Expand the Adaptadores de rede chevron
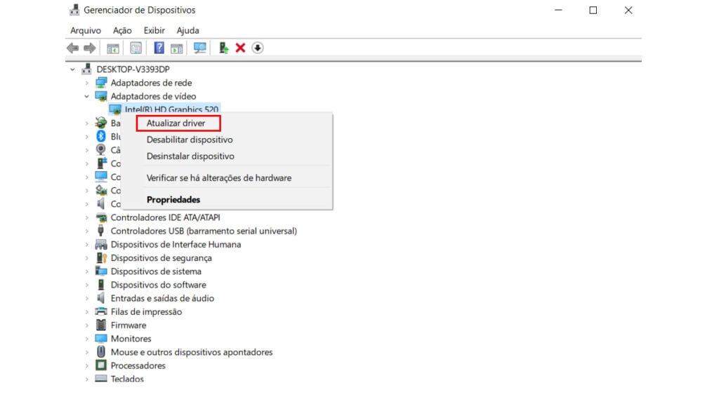 point(86,83)
